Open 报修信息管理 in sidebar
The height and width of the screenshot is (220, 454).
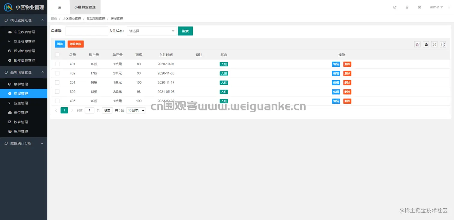[x=23, y=60]
